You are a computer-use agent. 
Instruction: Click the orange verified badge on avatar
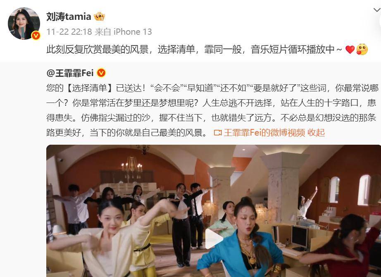point(36,36)
